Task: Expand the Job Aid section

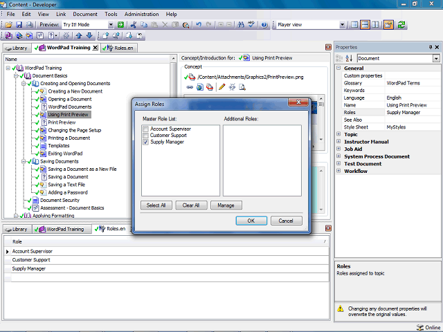Action: (338, 149)
